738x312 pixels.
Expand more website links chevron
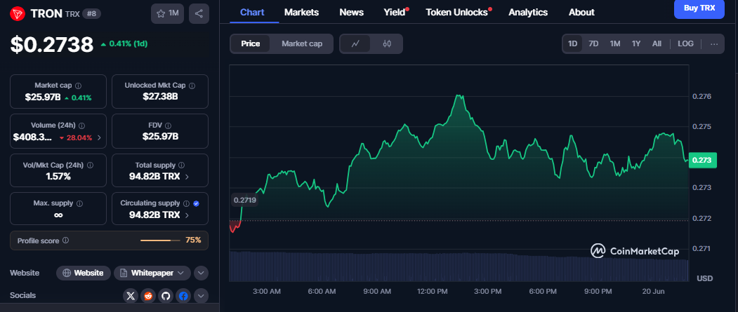[x=201, y=273]
